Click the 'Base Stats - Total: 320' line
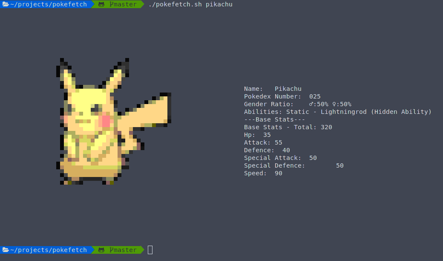The height and width of the screenshot is (261, 443). point(288,127)
